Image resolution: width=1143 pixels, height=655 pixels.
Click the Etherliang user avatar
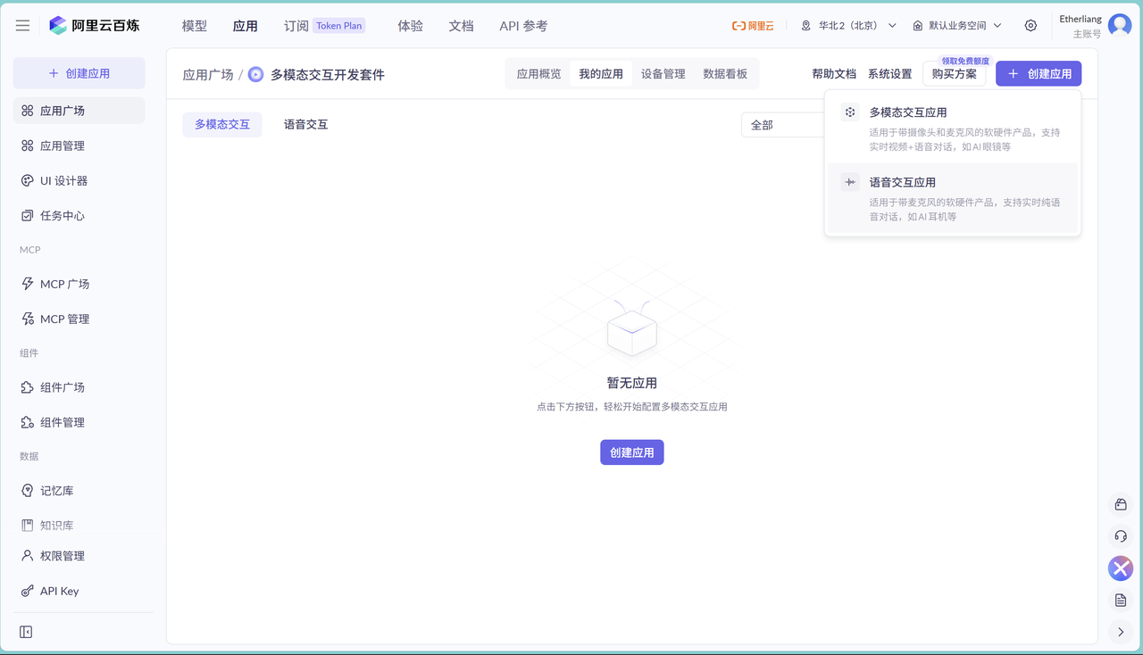[1120, 26]
